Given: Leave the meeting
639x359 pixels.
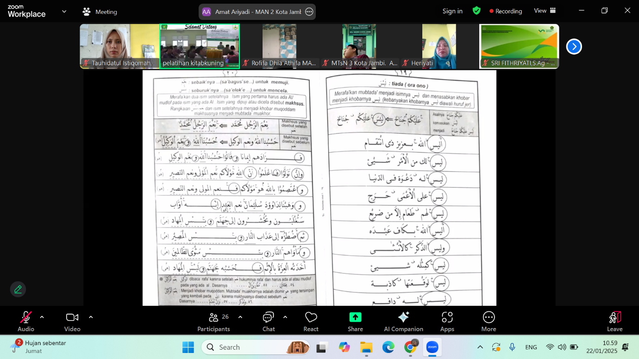Looking at the screenshot, I should [614, 321].
